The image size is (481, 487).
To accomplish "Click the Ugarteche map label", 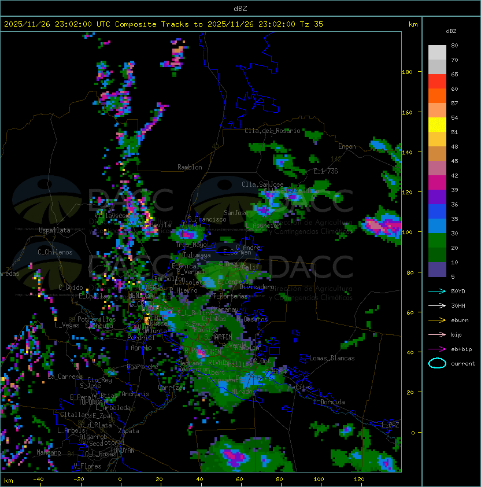I will point(143,367).
